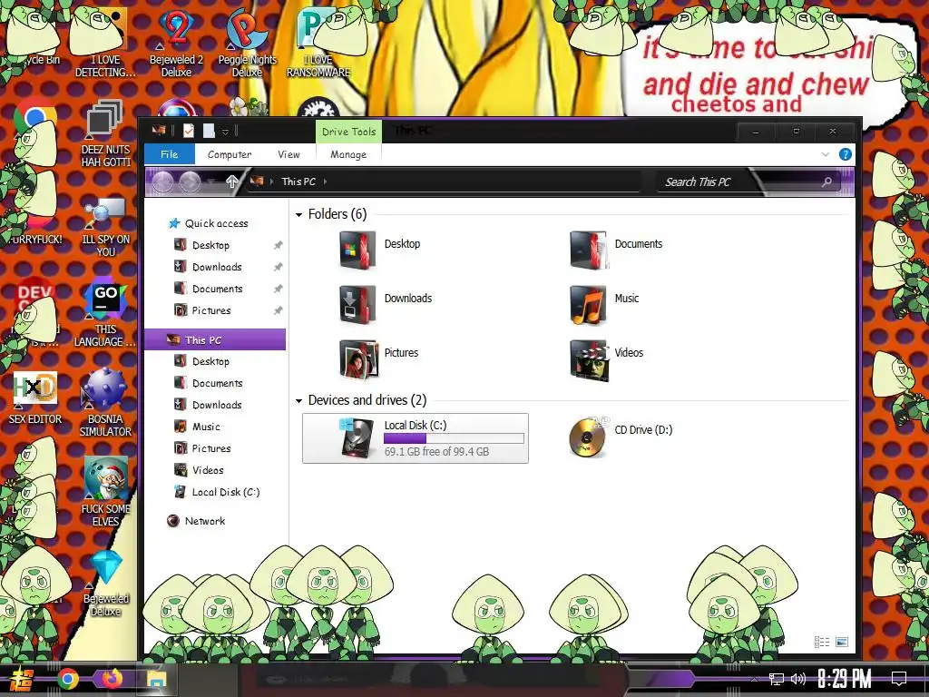The height and width of the screenshot is (697, 929).
Task: Click the Search This PC field
Action: [x=749, y=182]
